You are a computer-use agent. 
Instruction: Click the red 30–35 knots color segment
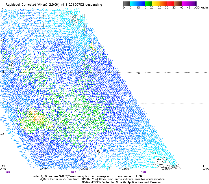[171, 3]
